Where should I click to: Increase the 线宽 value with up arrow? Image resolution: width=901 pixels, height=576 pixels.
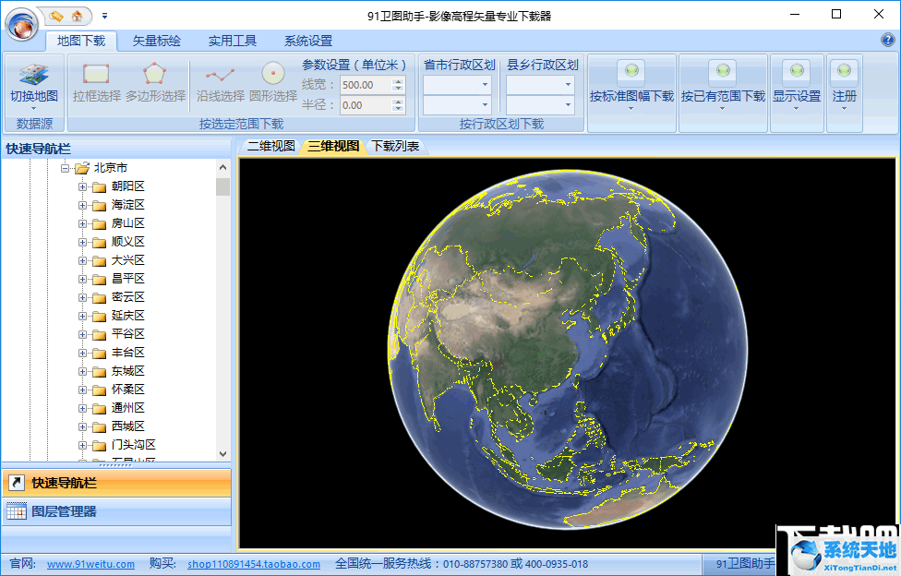(x=398, y=81)
